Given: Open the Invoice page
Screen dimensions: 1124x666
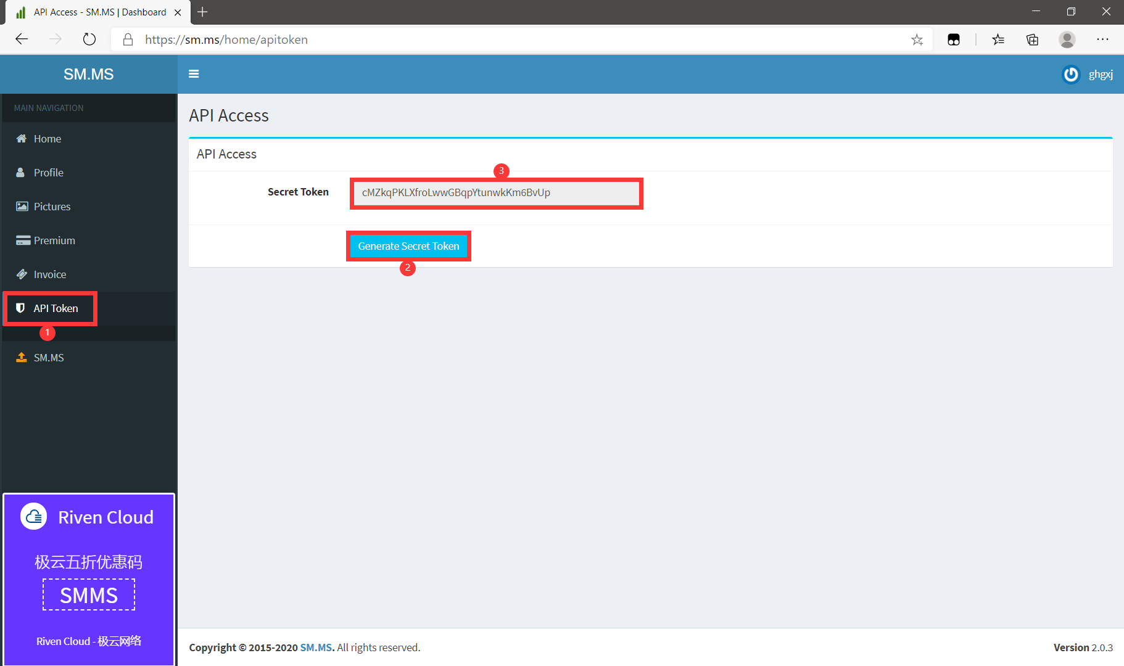Looking at the screenshot, I should (89, 274).
